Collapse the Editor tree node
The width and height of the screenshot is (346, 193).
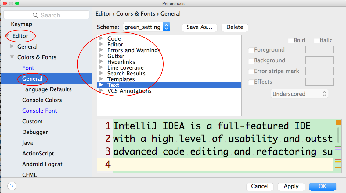(x=7, y=35)
